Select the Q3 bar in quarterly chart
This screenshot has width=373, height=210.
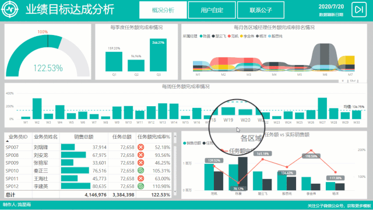point(158,55)
